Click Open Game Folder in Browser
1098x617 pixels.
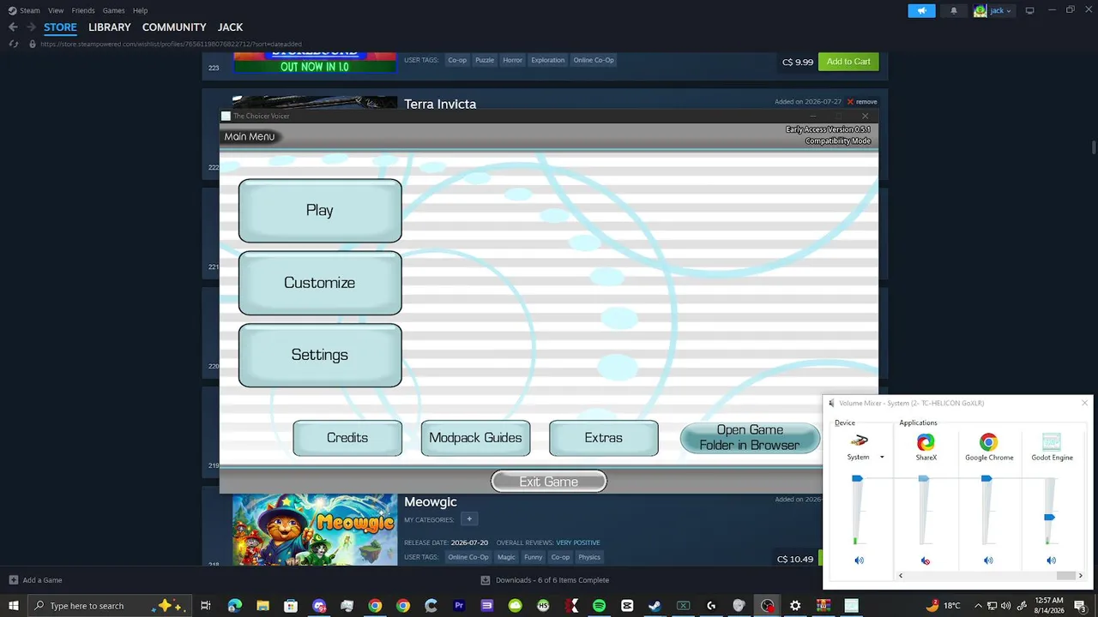pos(750,438)
